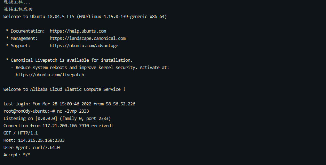Viewport: 326px width, 165px height.
Task: Click the "连接主机成功" status line
Action: pyautogui.click(x=18, y=9)
